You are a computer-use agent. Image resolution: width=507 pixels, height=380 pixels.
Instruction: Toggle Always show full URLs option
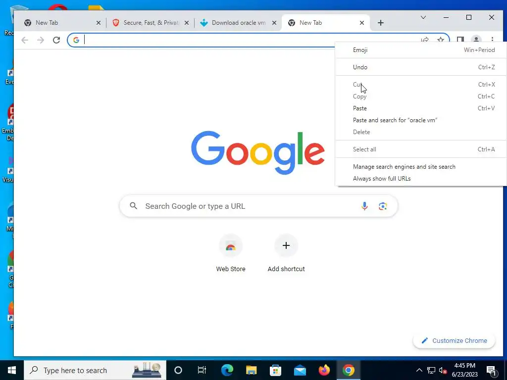coord(421,178)
